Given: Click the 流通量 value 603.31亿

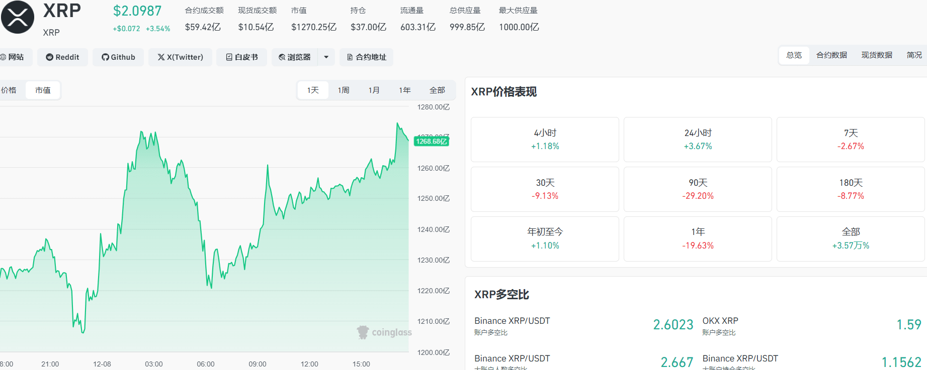Looking at the screenshot, I should tap(418, 27).
